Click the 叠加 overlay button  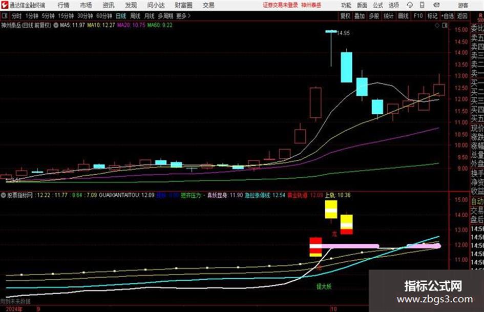pos(360,16)
